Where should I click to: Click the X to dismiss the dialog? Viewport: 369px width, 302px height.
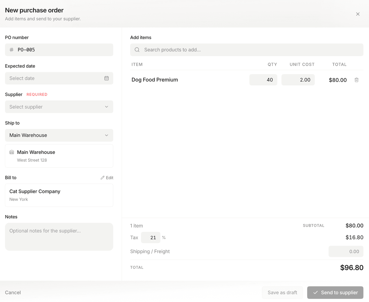pos(358,14)
